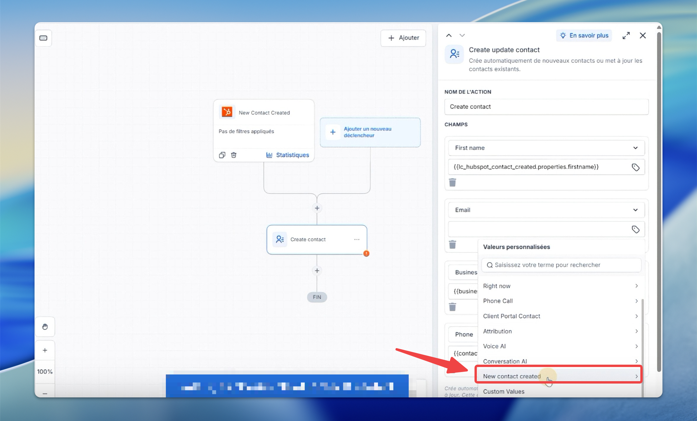Select the Create contact action node
697x421 pixels.
[317, 240]
